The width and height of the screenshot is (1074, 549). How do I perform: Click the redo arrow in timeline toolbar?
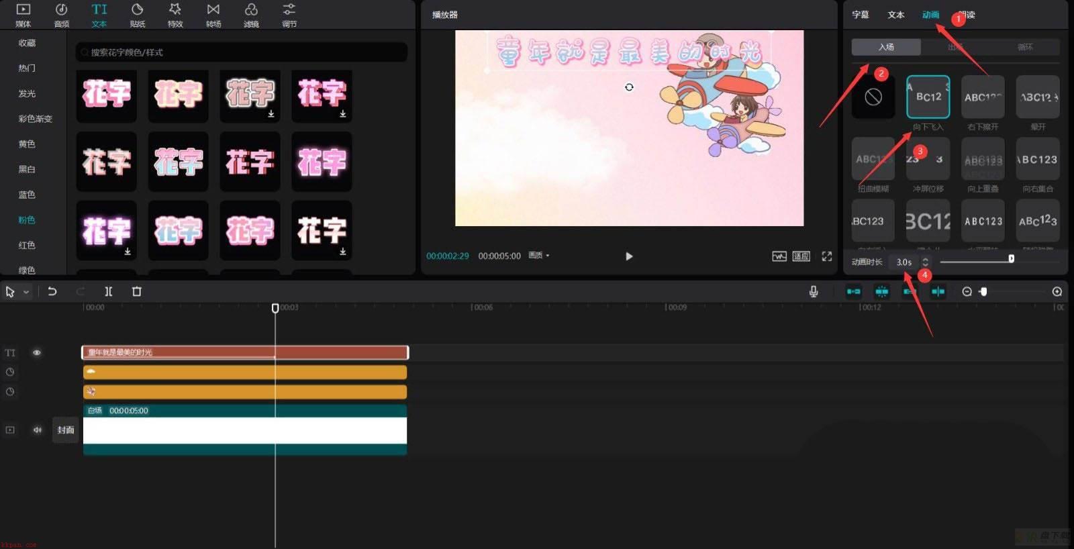[x=81, y=291]
